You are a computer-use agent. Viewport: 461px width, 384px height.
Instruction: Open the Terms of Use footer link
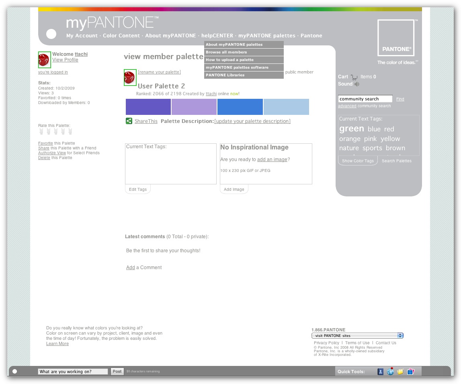click(x=357, y=343)
